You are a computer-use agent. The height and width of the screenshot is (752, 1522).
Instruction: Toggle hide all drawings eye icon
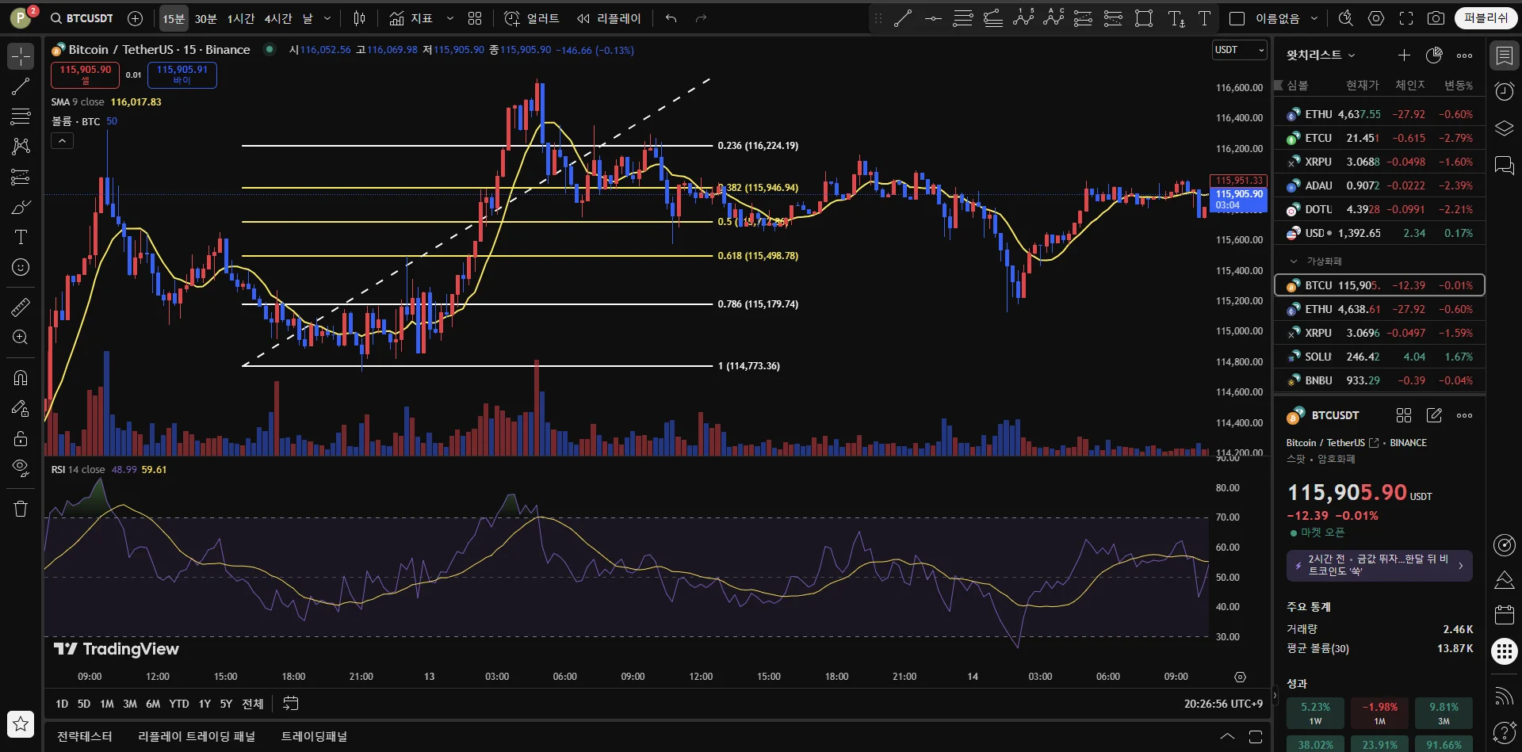coord(21,468)
